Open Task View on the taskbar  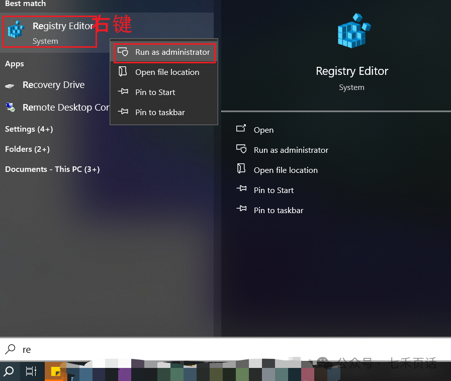tap(31, 371)
